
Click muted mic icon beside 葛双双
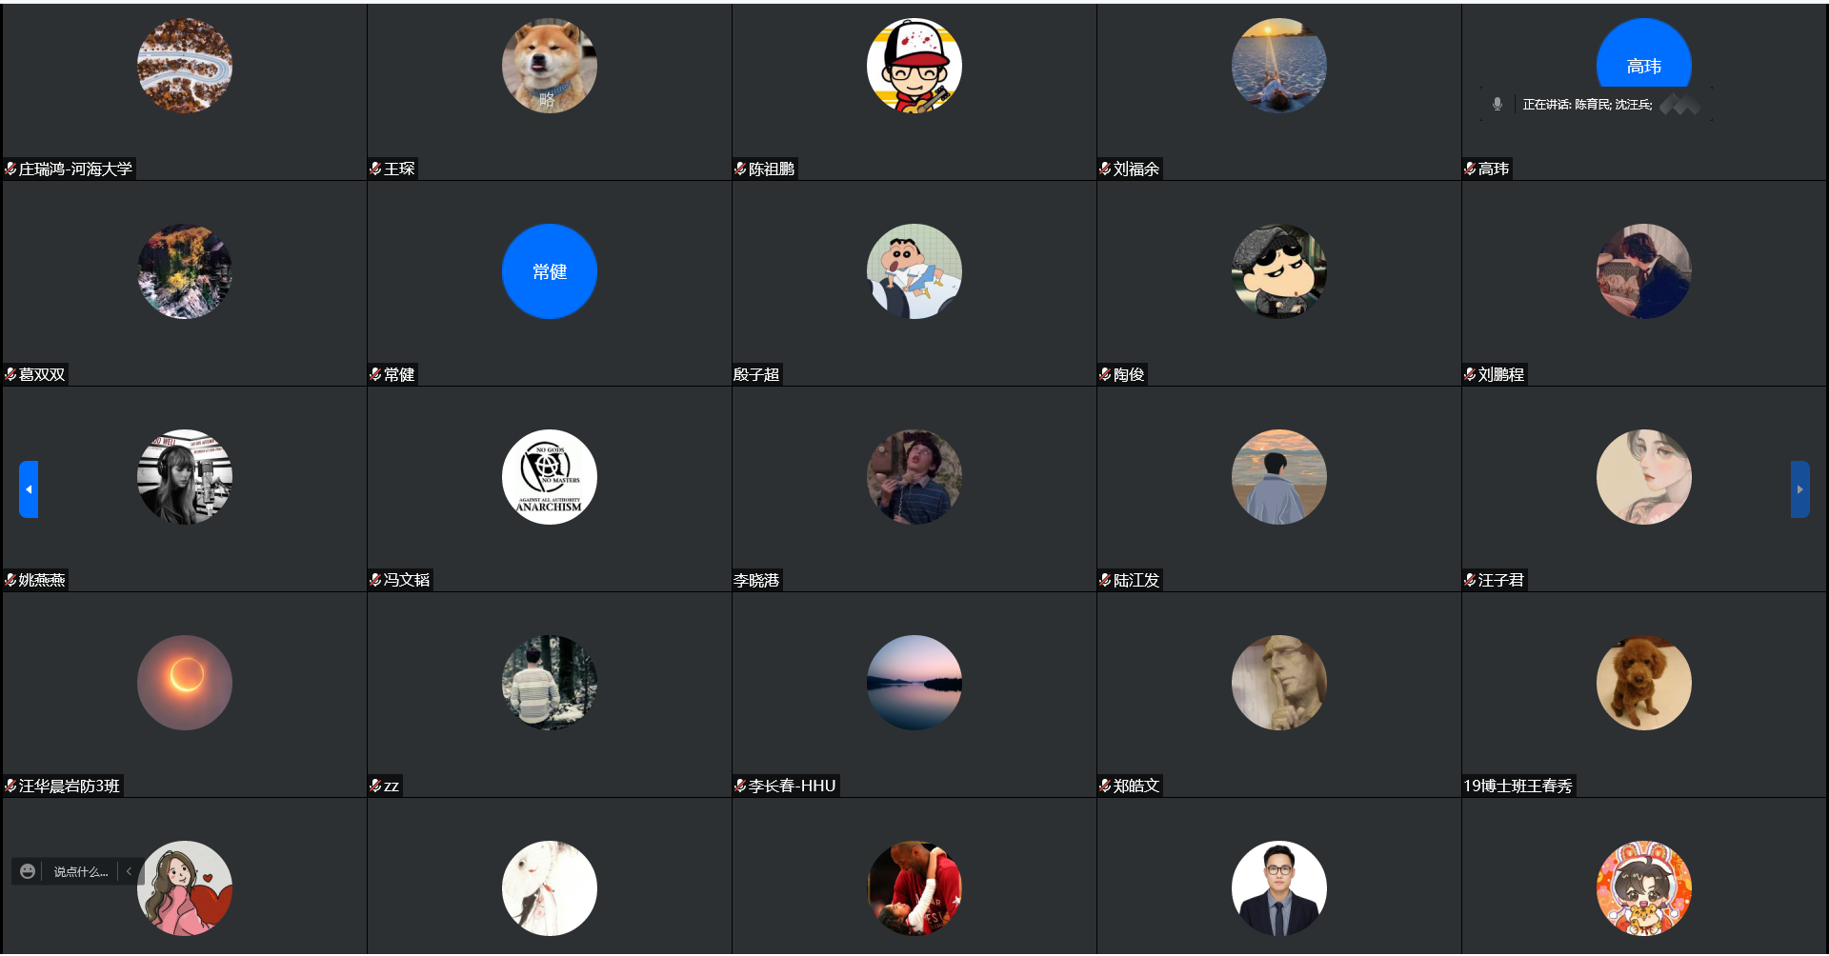pyautogui.click(x=10, y=374)
